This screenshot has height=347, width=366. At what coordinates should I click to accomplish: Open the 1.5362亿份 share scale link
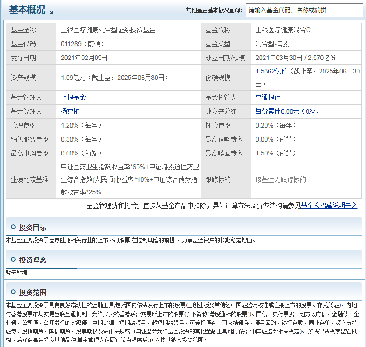pos(271,71)
